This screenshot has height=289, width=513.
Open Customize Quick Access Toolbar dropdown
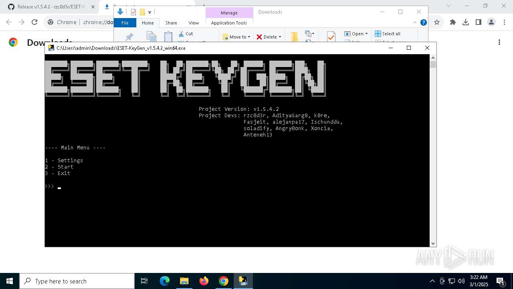149,12
